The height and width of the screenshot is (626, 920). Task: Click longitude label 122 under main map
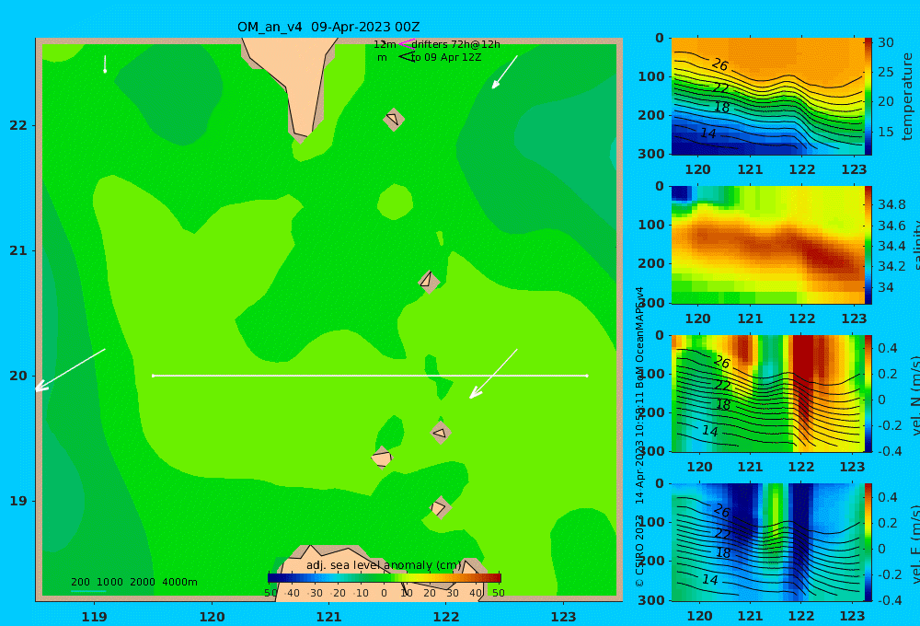446,617
